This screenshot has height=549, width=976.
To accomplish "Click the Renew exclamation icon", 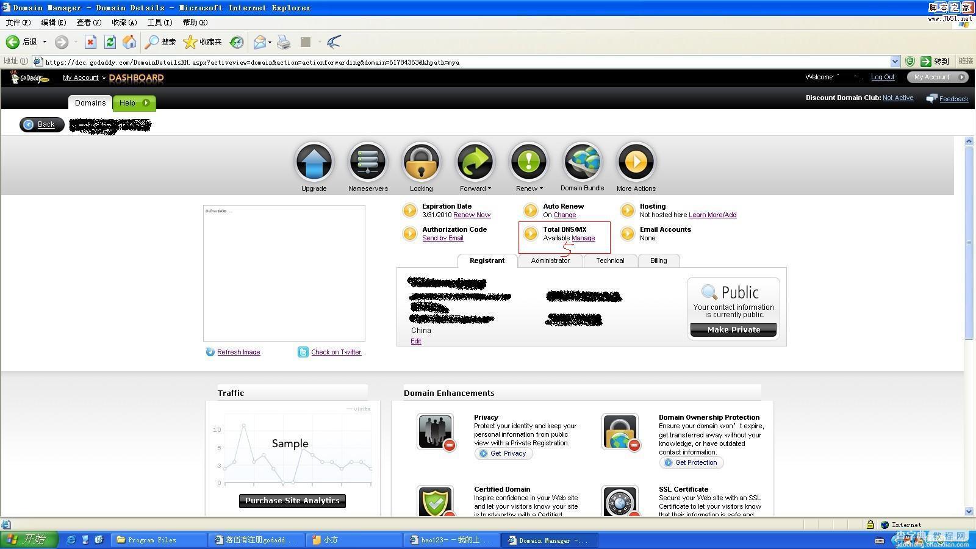I will [x=529, y=162].
